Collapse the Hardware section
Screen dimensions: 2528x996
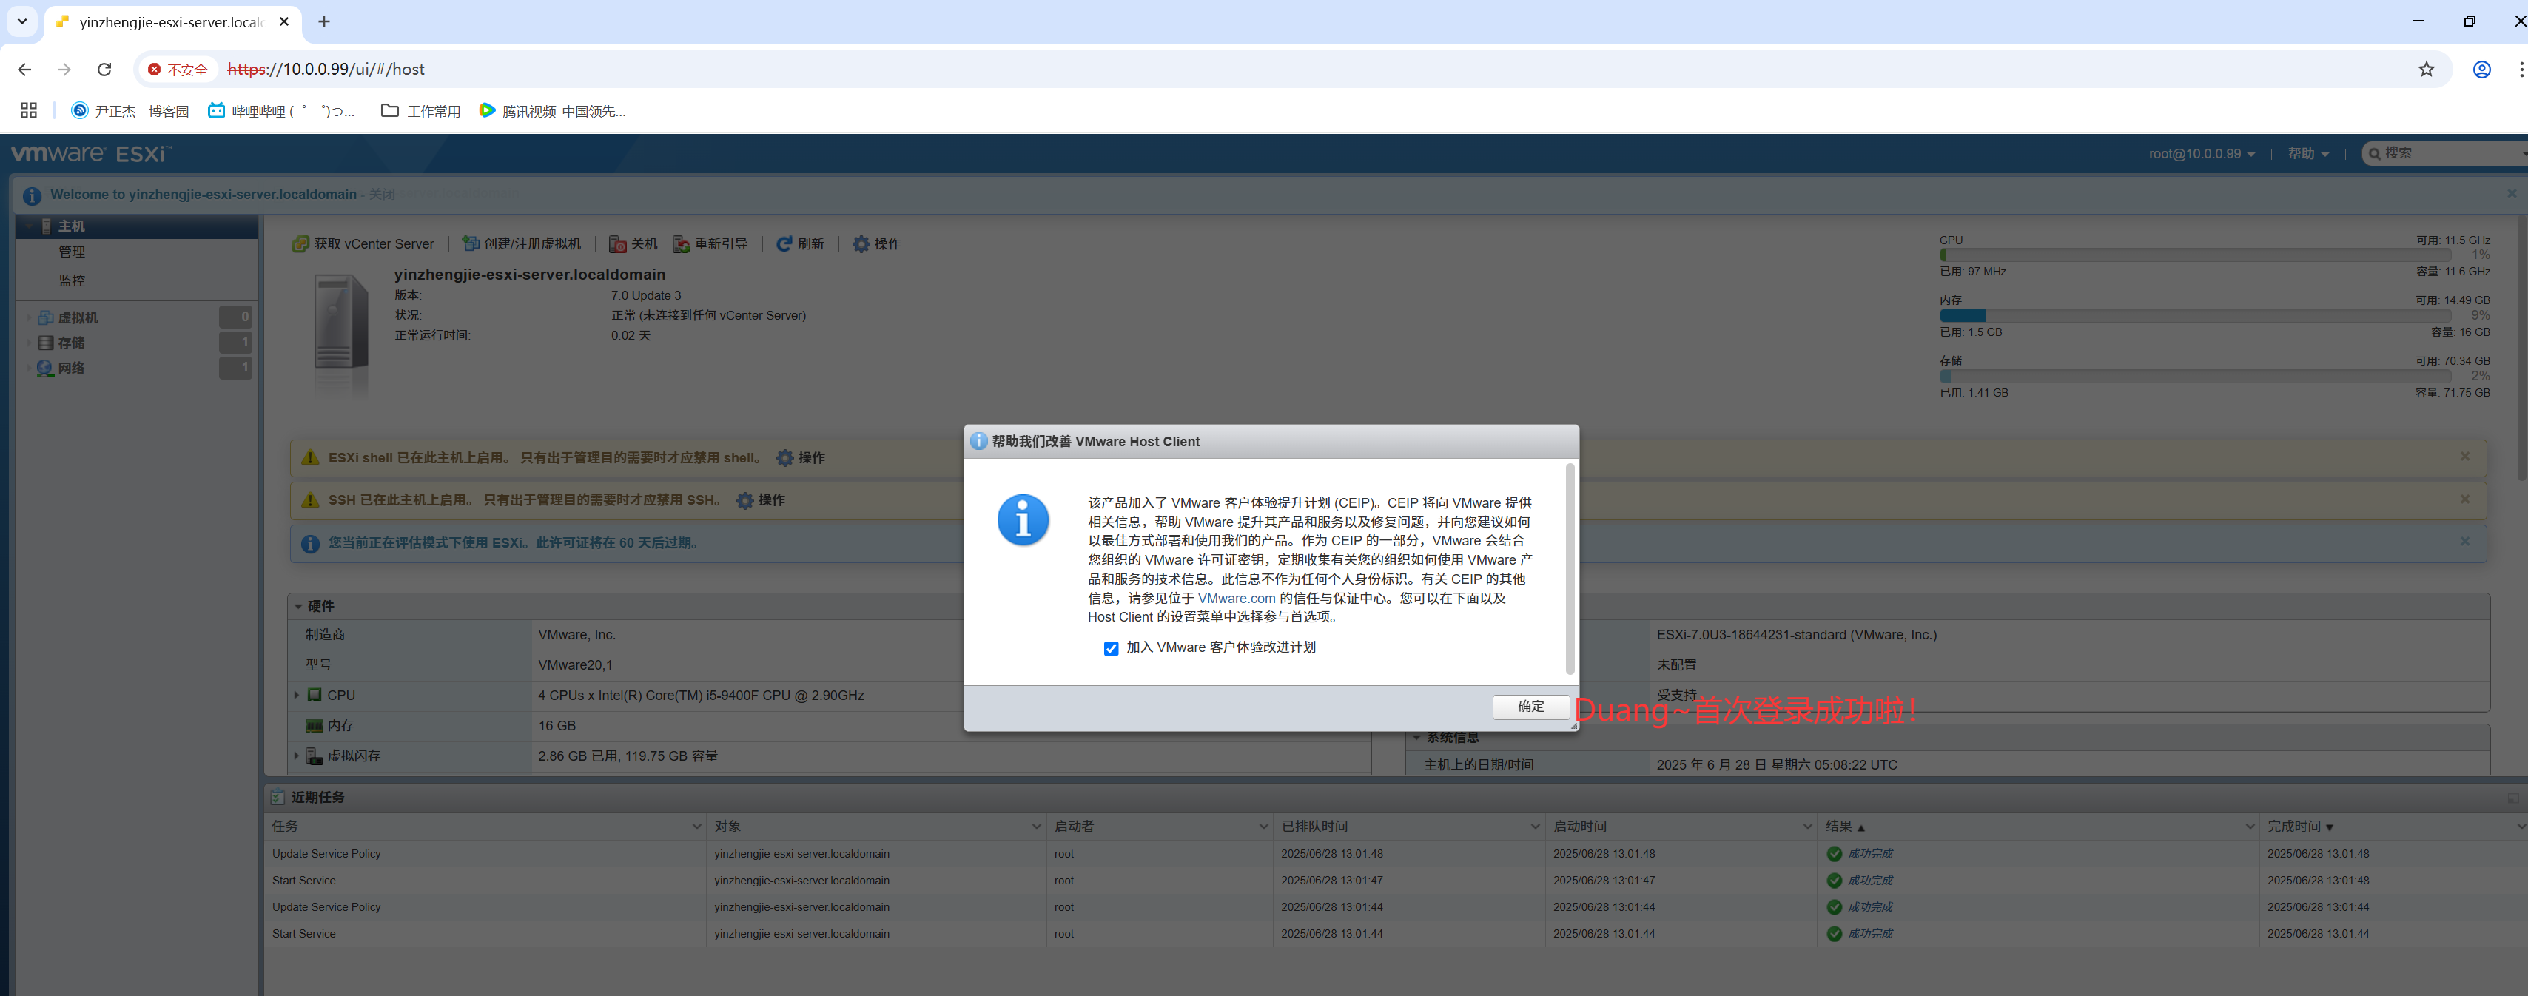298,607
